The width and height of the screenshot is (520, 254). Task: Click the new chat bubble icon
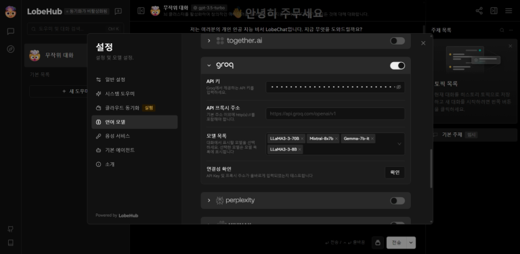tap(118, 11)
